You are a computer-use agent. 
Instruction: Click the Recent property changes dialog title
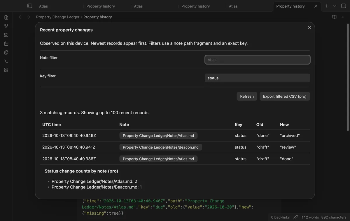pos(66,30)
